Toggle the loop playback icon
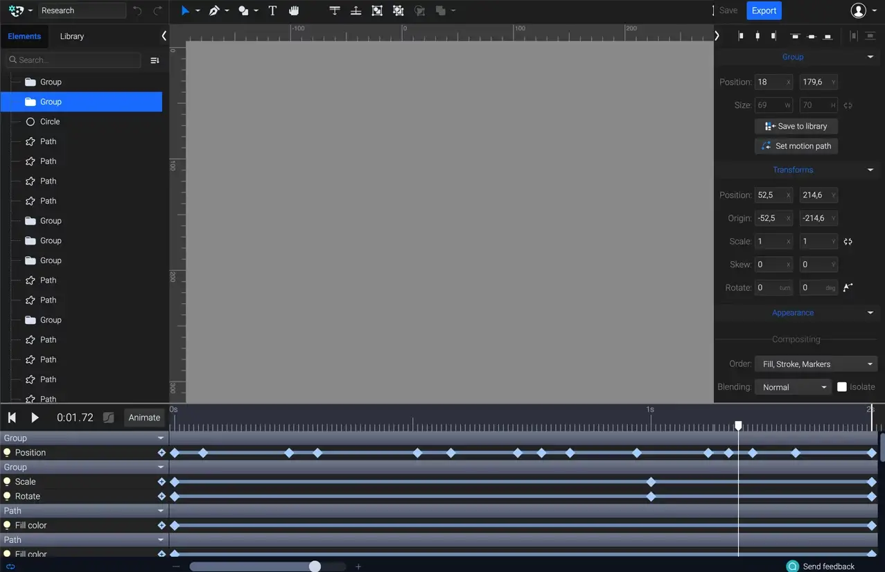Screen dimensions: 885x572 [x=10, y=566]
